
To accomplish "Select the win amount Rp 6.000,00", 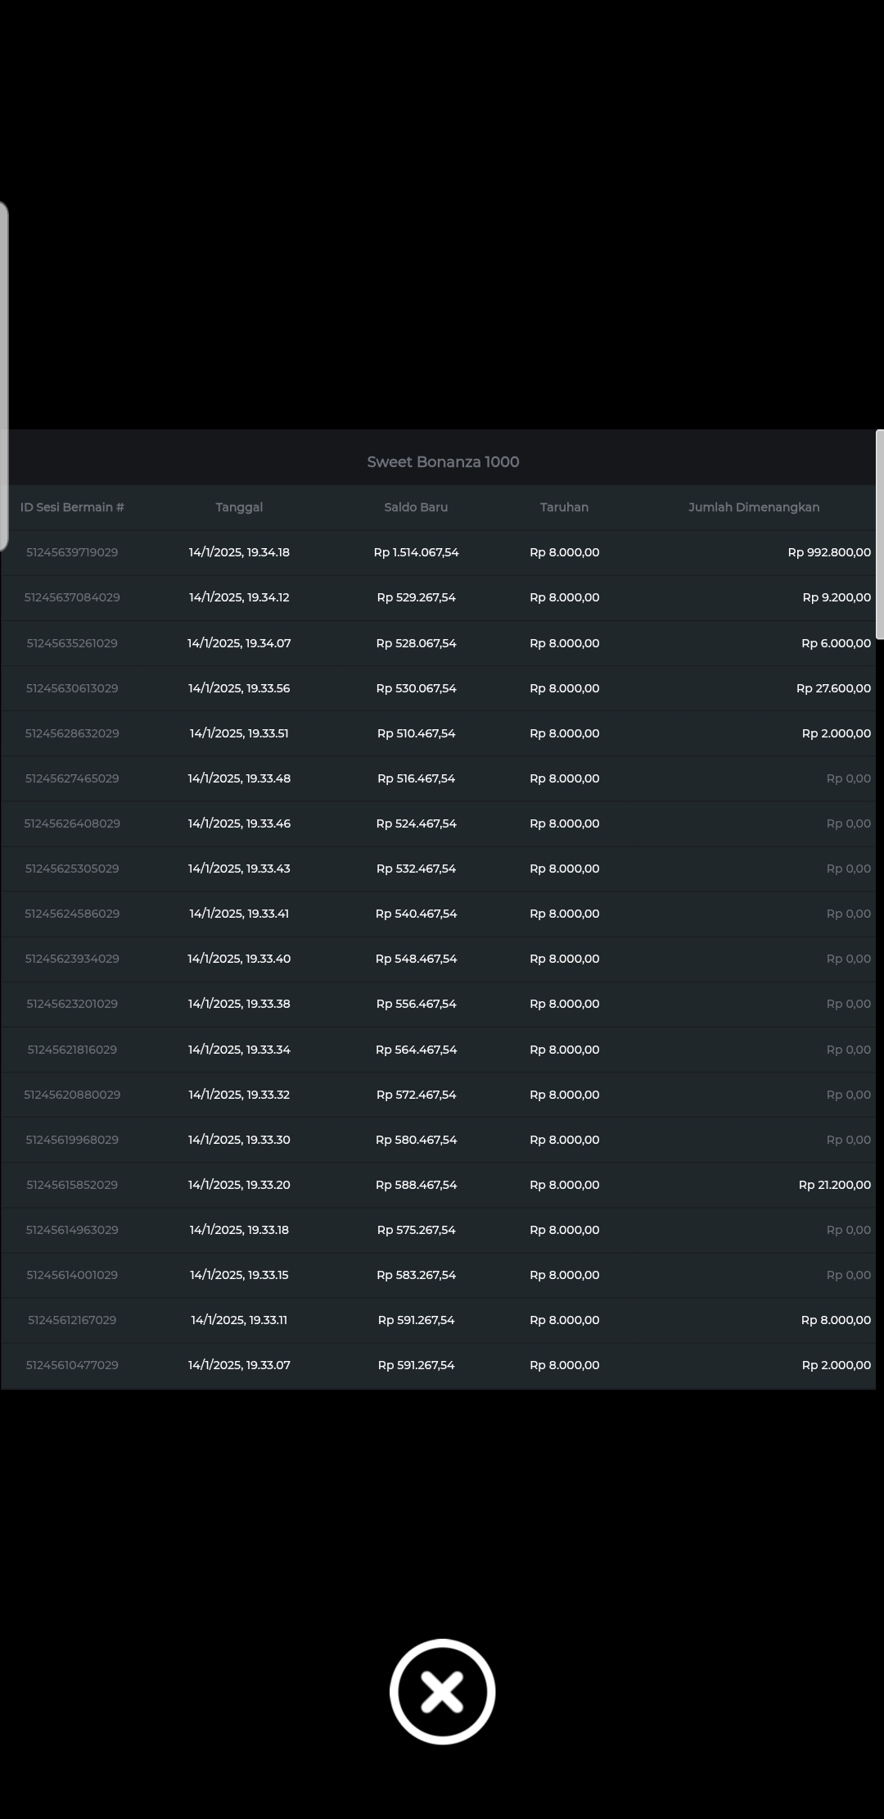I will click(x=836, y=643).
